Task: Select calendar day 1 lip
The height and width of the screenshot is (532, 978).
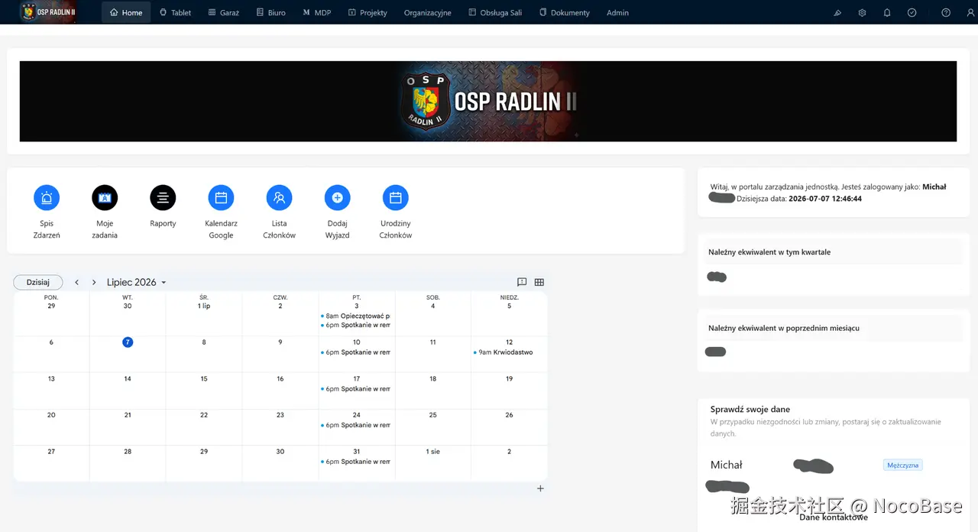Action: click(204, 306)
